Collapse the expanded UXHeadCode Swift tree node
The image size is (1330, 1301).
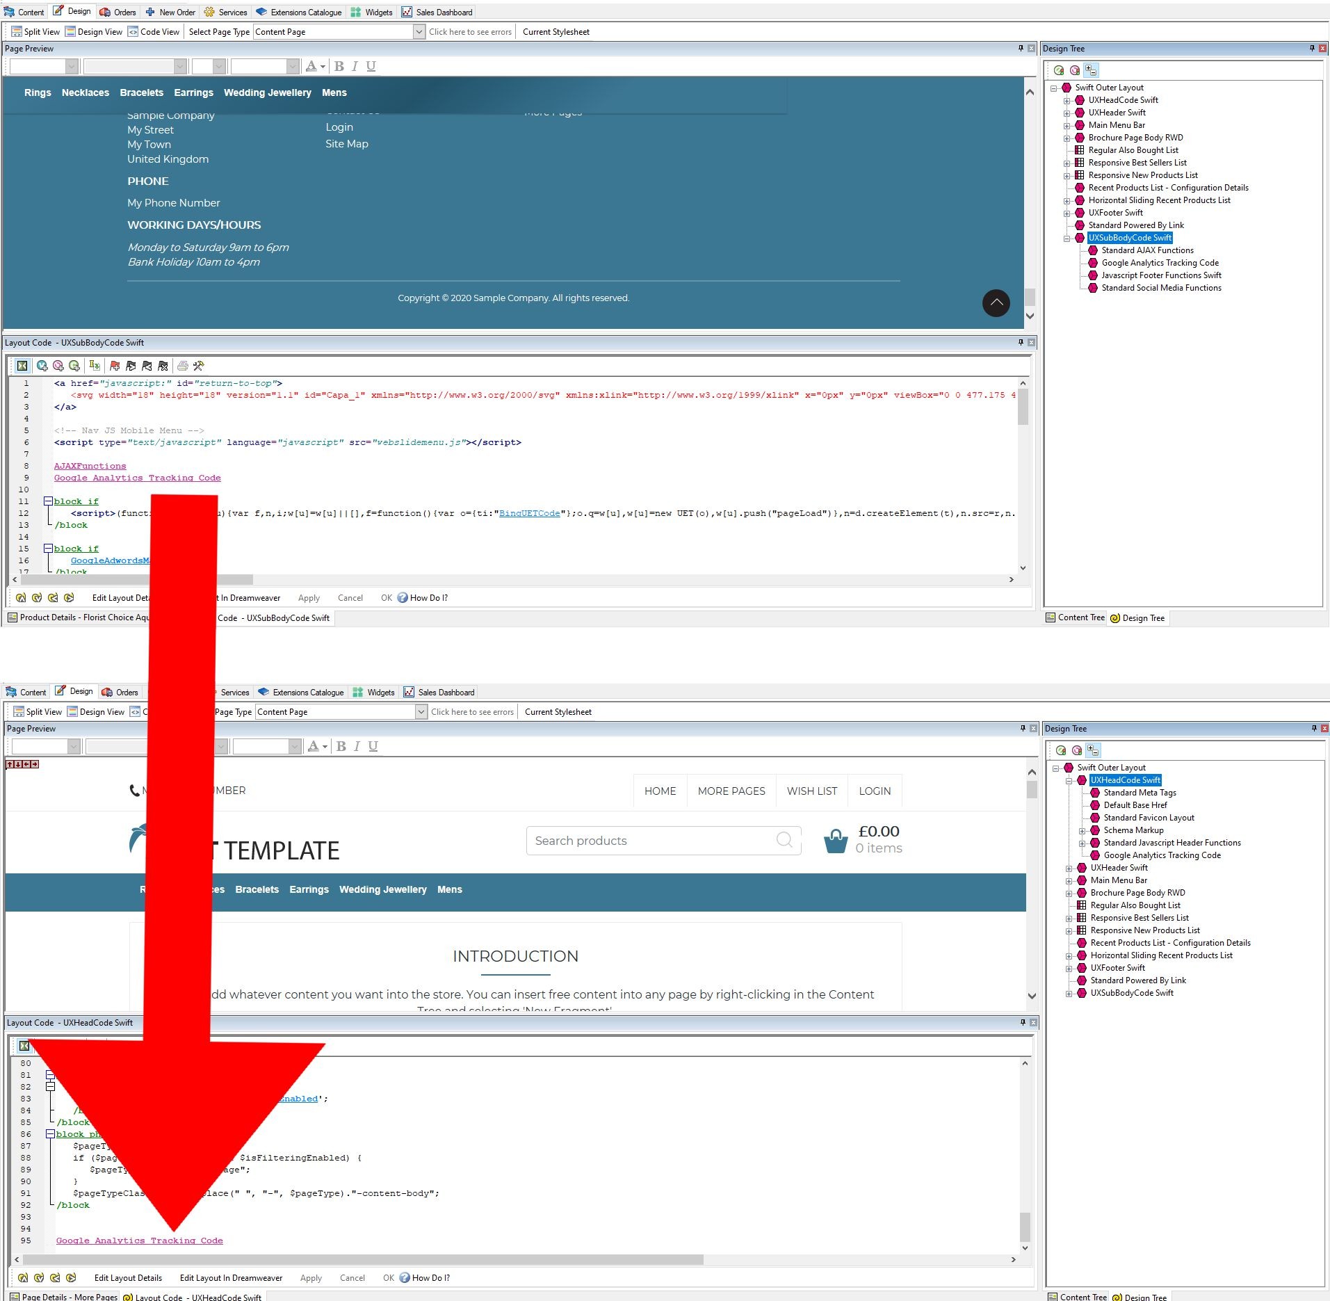1069,780
